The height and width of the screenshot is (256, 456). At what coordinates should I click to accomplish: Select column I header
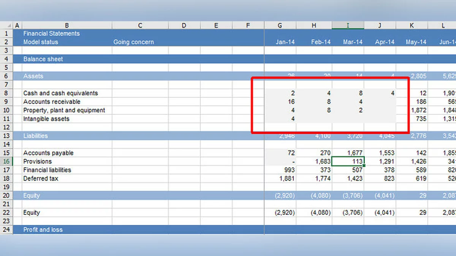348,25
